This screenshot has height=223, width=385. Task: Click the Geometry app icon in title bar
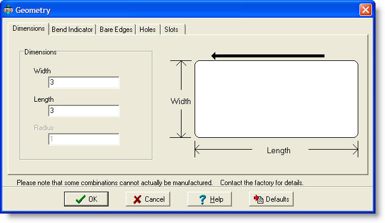coord(8,10)
